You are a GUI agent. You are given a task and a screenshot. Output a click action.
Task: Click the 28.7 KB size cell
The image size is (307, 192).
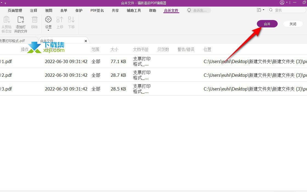[x=118, y=75]
